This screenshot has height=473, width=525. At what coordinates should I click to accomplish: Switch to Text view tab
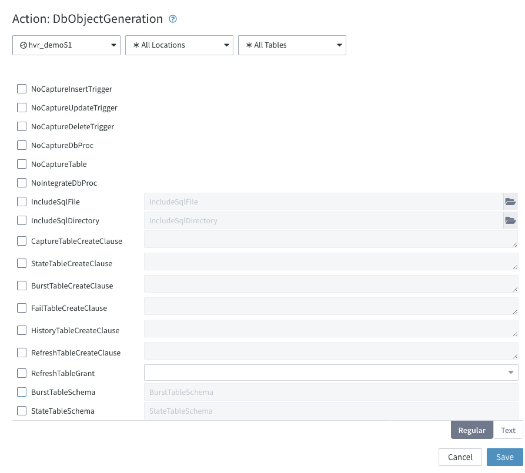[x=508, y=430]
